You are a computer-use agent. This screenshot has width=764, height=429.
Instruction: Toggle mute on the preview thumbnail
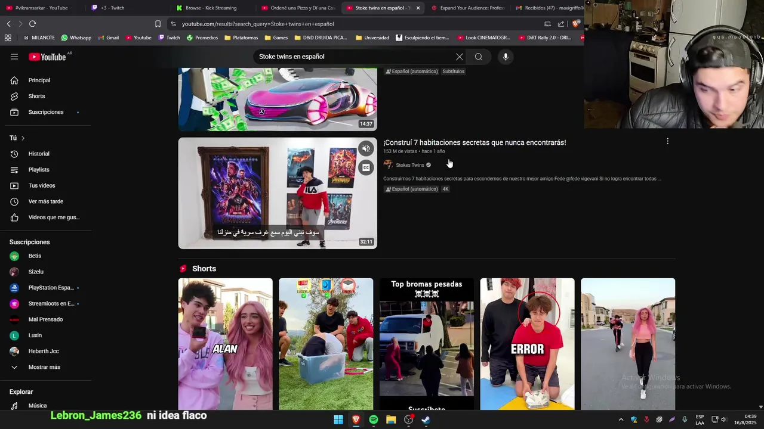pyautogui.click(x=366, y=148)
